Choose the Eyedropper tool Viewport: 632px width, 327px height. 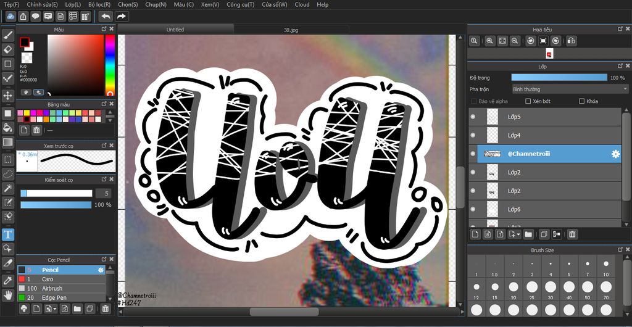pos(7,281)
